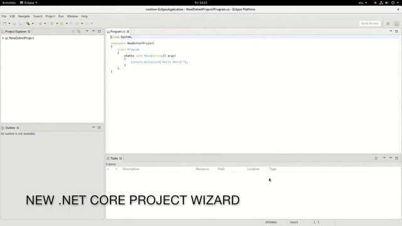Select the Resource perspective icon
Screen dimensions: 402x226
pyautogui.click(x=396, y=24)
